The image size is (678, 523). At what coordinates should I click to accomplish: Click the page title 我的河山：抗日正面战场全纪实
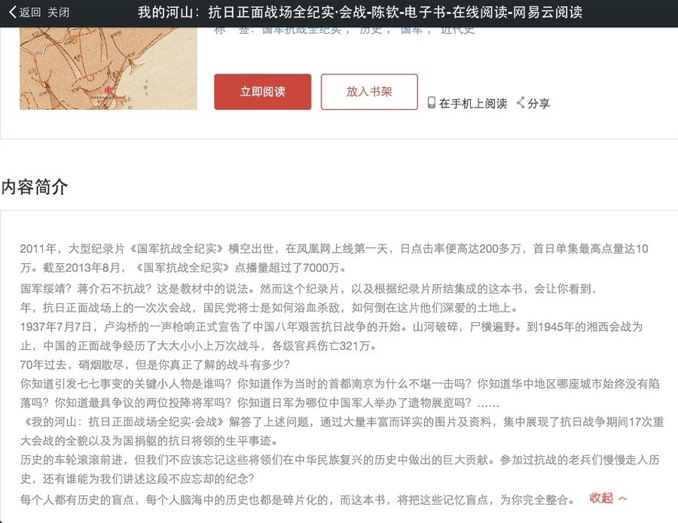click(360, 12)
